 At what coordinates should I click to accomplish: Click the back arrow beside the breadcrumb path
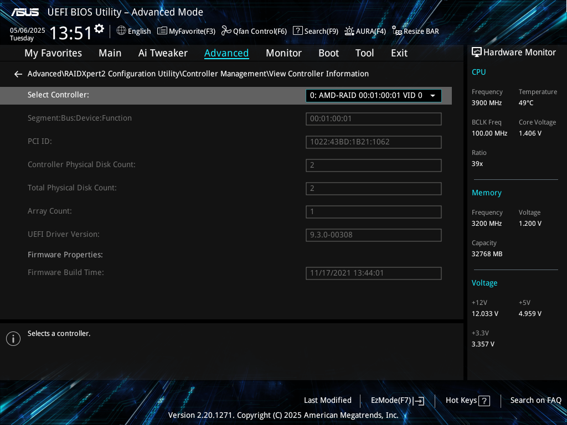point(18,74)
